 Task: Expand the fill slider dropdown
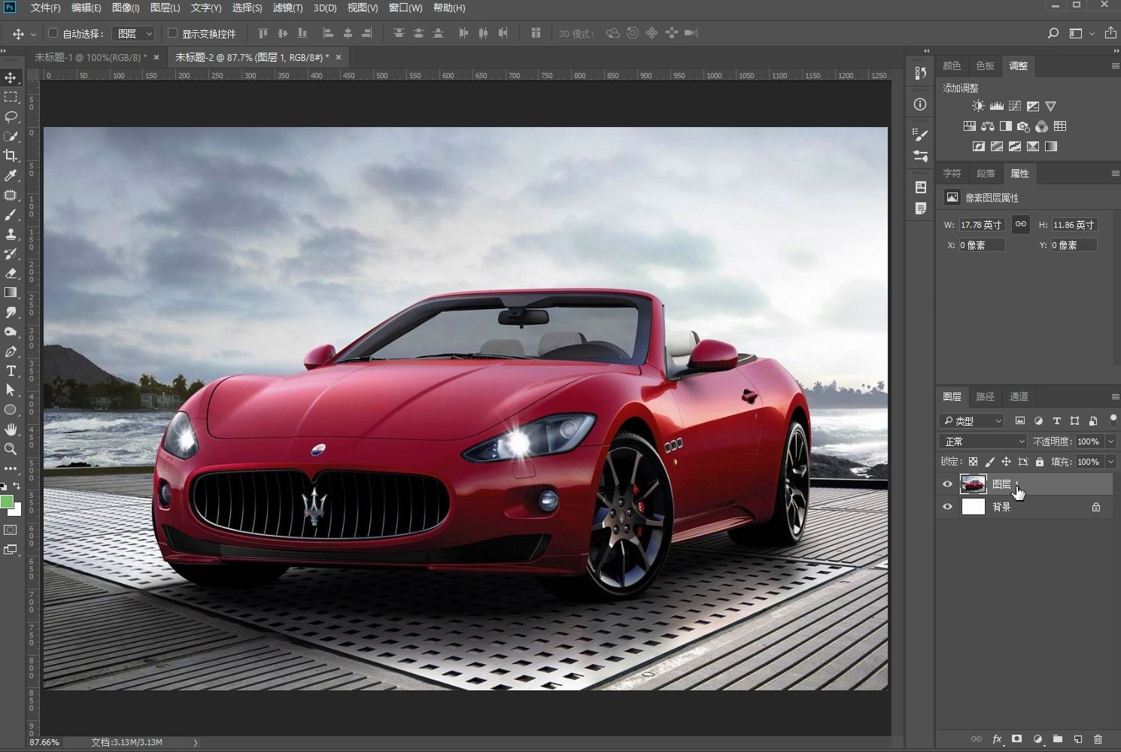pyautogui.click(x=1110, y=462)
